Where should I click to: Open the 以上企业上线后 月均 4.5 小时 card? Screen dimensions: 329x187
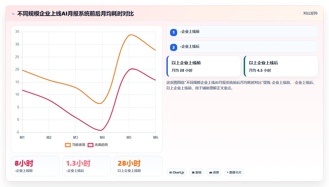point(281,66)
